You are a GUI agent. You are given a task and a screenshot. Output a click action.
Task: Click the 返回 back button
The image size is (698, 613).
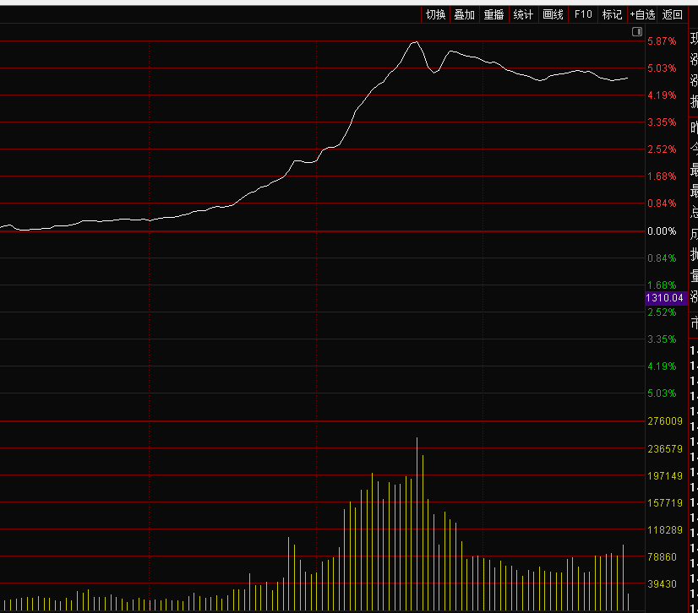pyautogui.click(x=673, y=14)
